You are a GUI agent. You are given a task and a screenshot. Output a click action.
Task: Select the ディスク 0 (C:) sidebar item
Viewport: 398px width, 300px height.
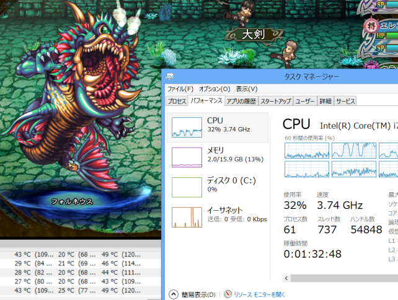coord(218,187)
